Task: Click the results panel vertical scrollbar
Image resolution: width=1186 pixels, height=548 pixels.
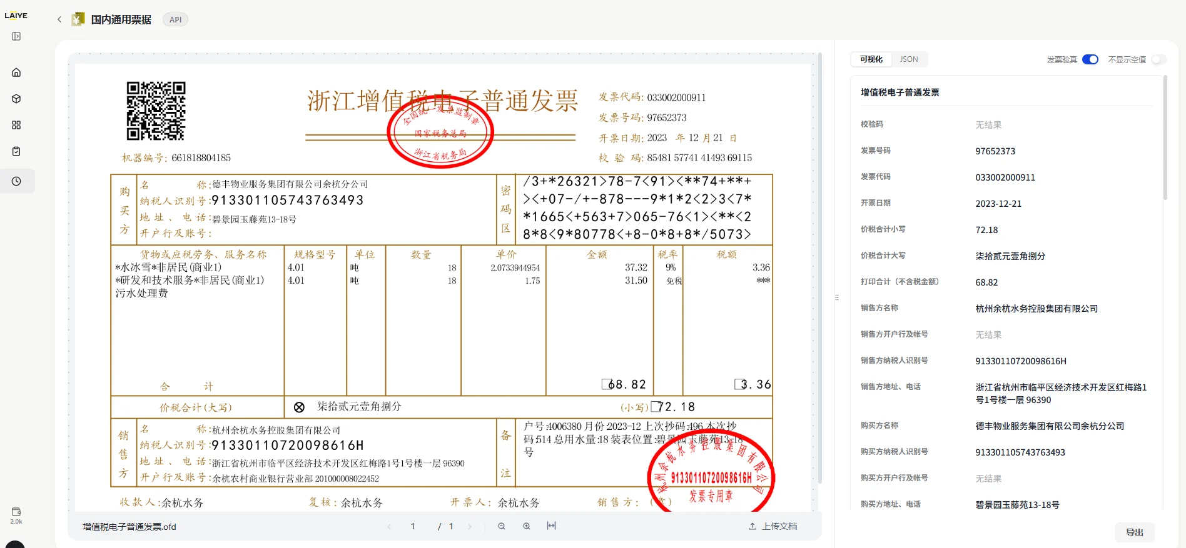Action: pos(1165,137)
